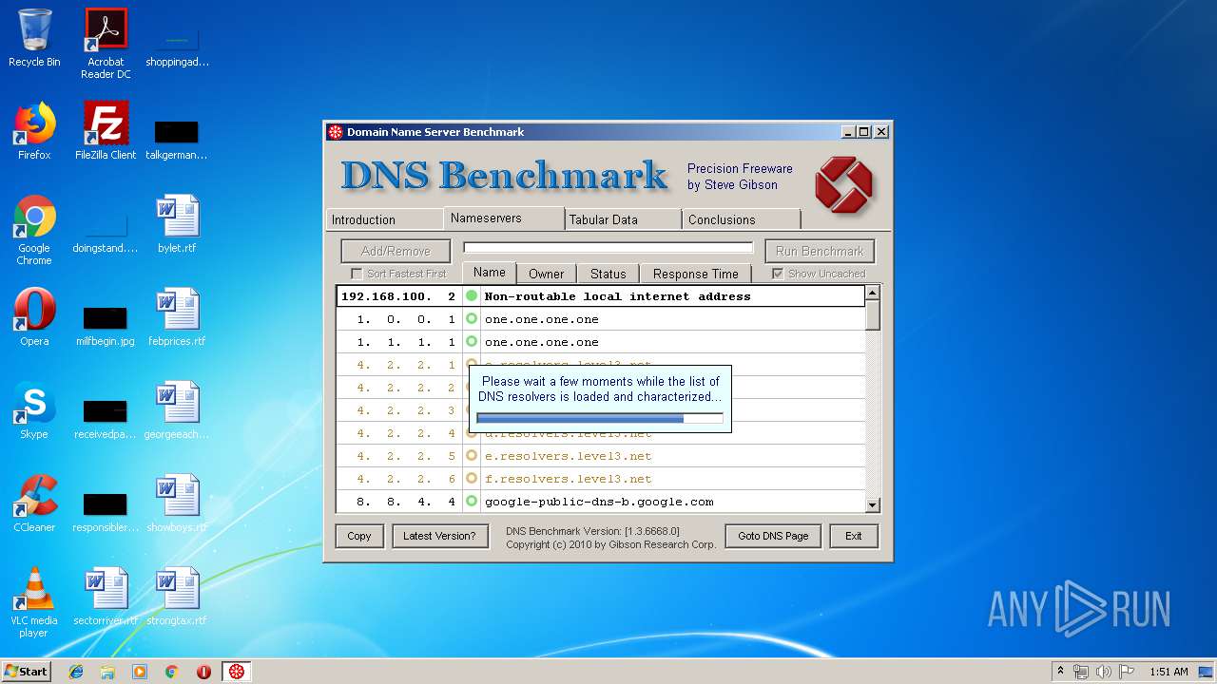The width and height of the screenshot is (1217, 684).
Task: Click the Add/Remove button
Action: click(396, 251)
